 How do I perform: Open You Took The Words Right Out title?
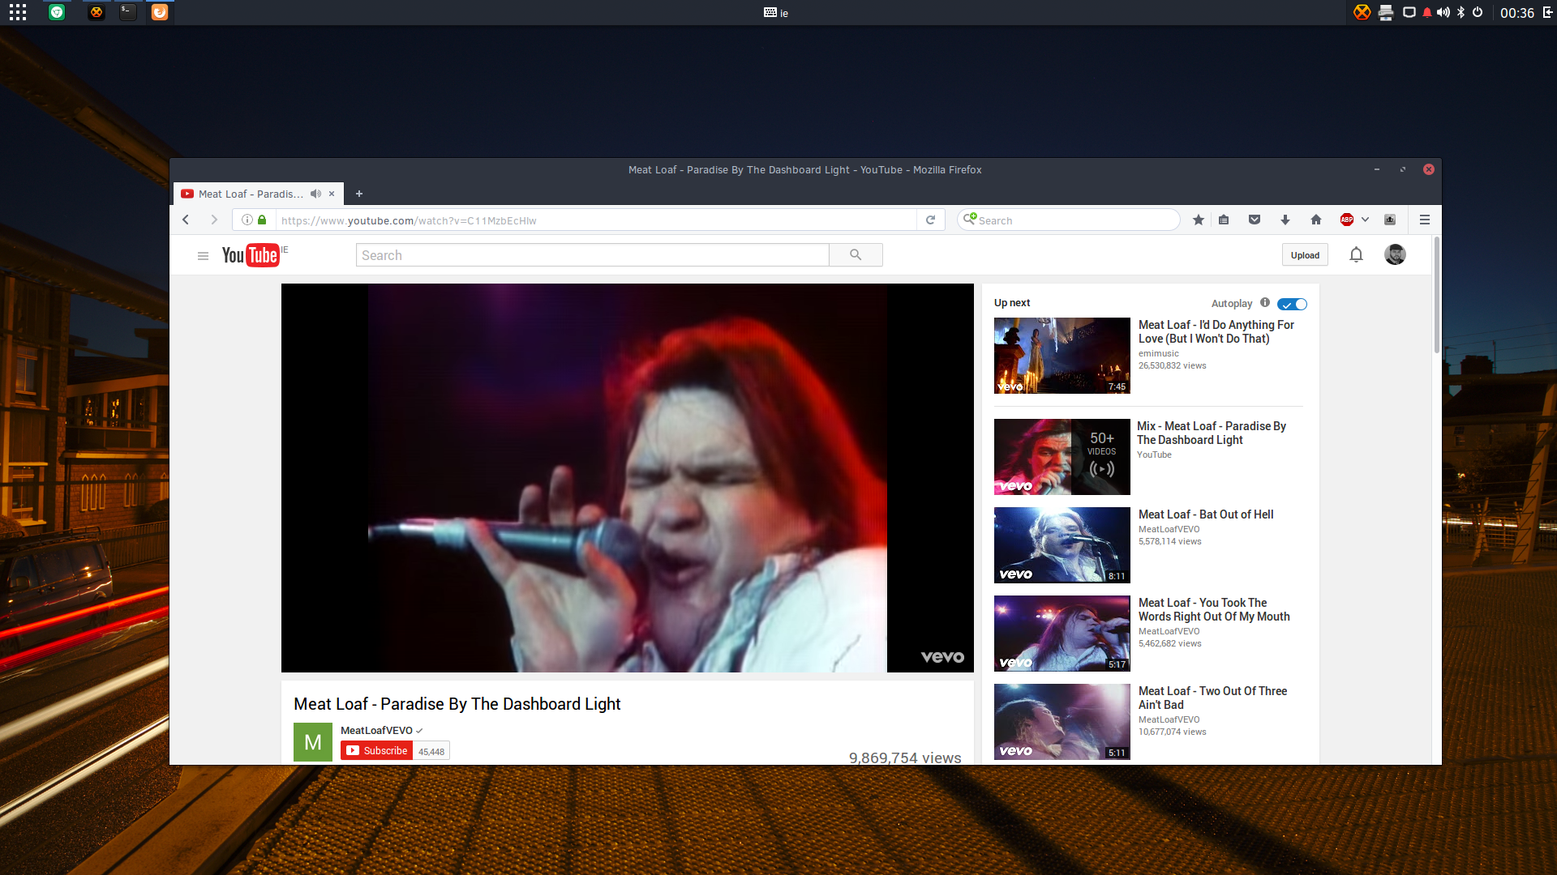pos(1214,609)
